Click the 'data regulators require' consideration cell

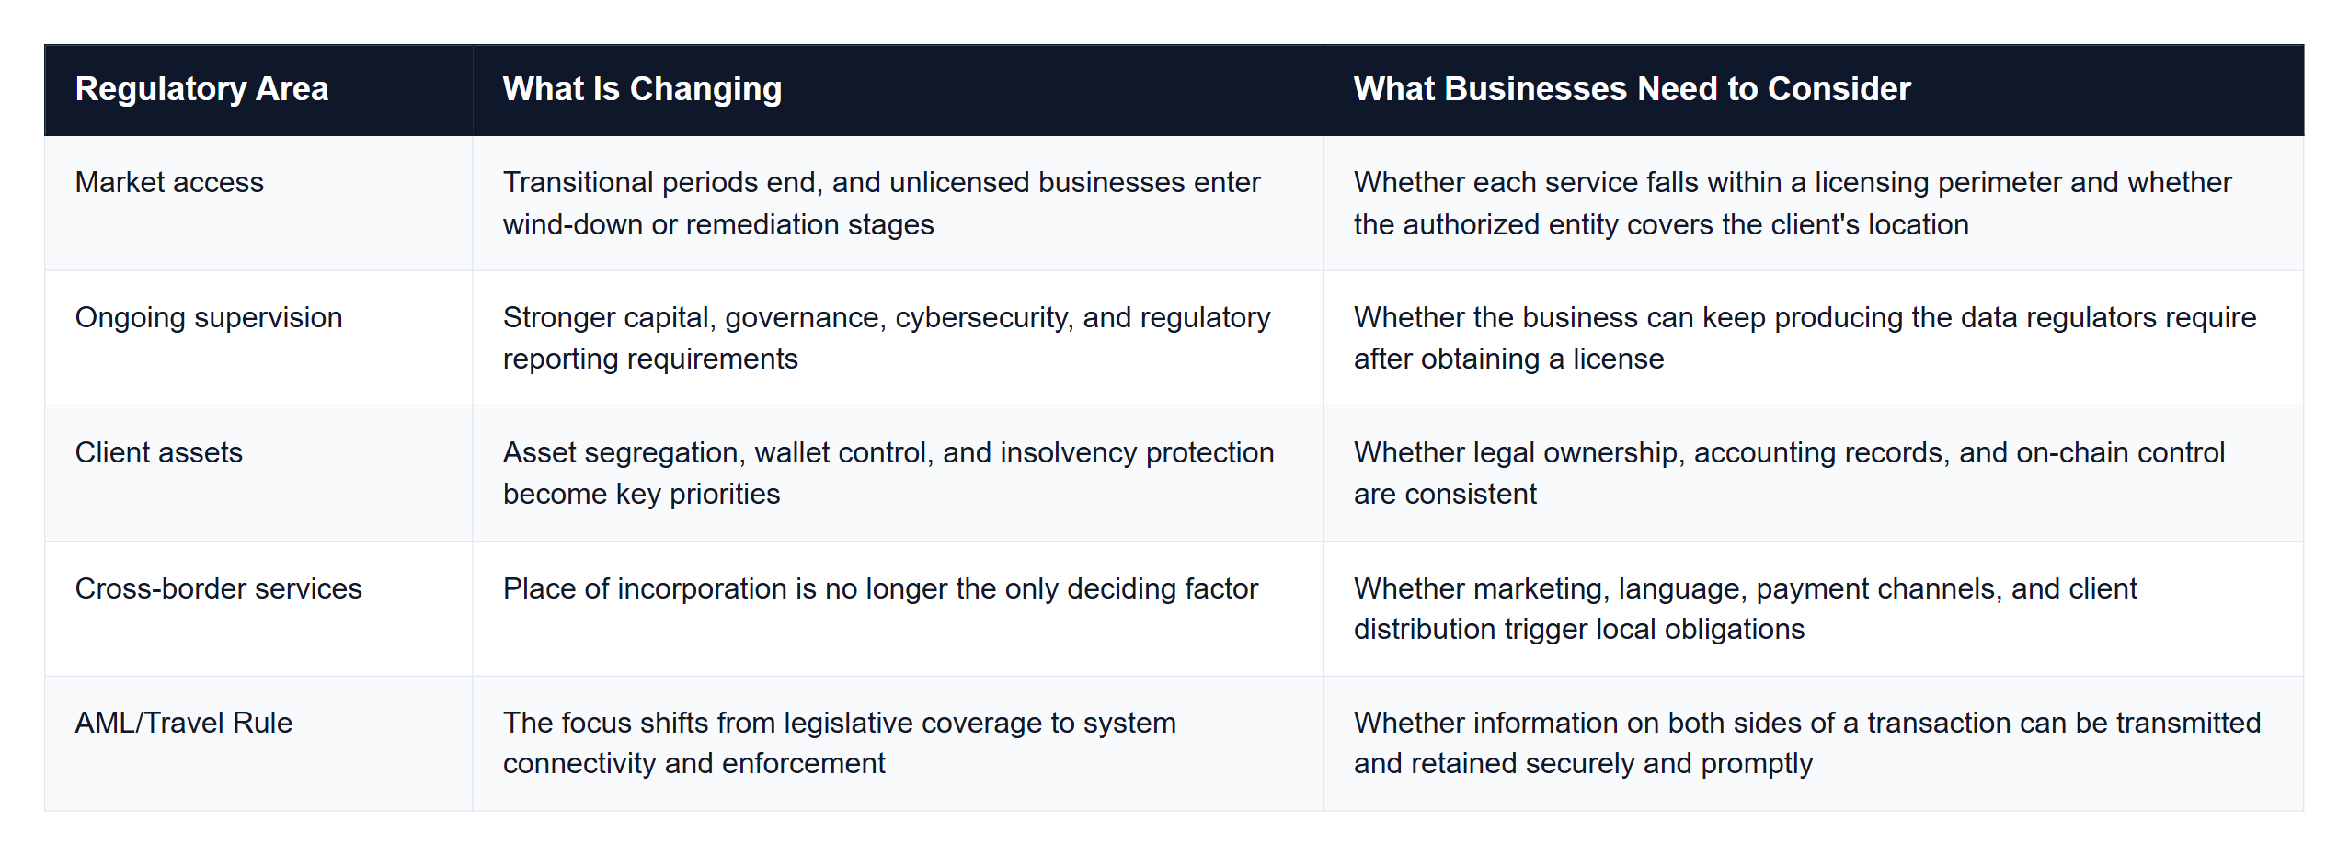pos(1814,337)
